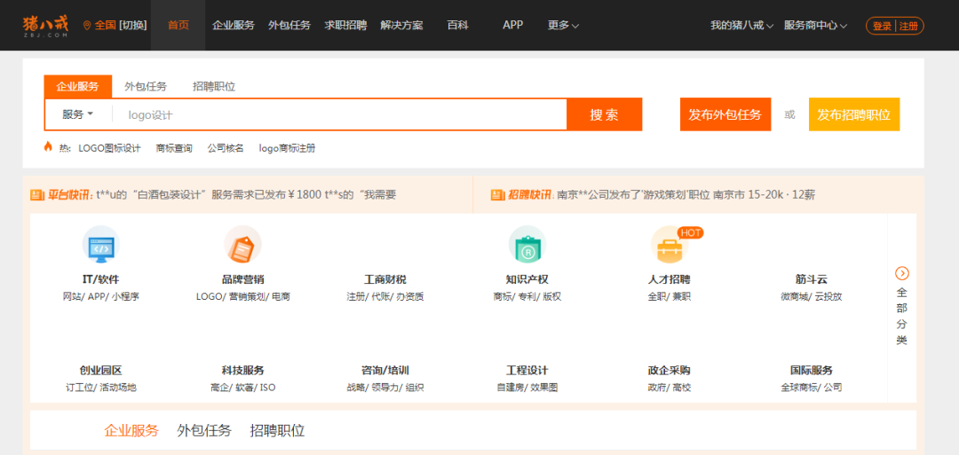Select the 外包任务 search tab
The height and width of the screenshot is (455, 959).
click(146, 86)
